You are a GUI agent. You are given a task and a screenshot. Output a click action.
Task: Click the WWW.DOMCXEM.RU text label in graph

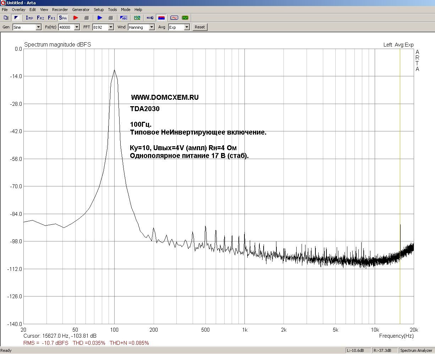[x=165, y=97]
